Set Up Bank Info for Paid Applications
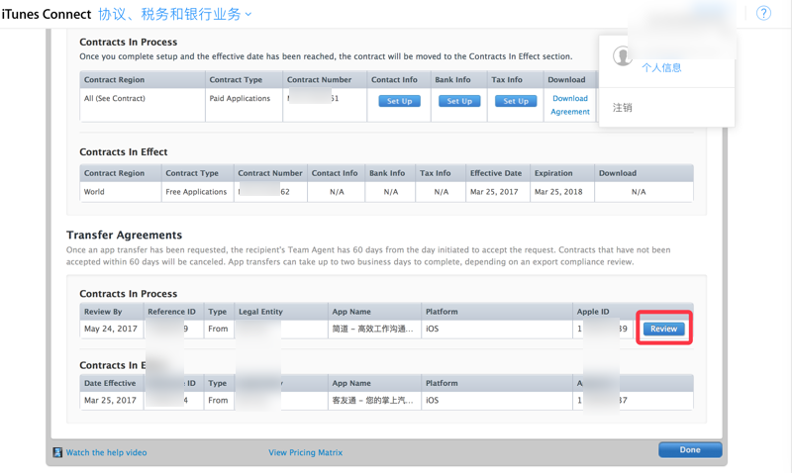 point(459,101)
